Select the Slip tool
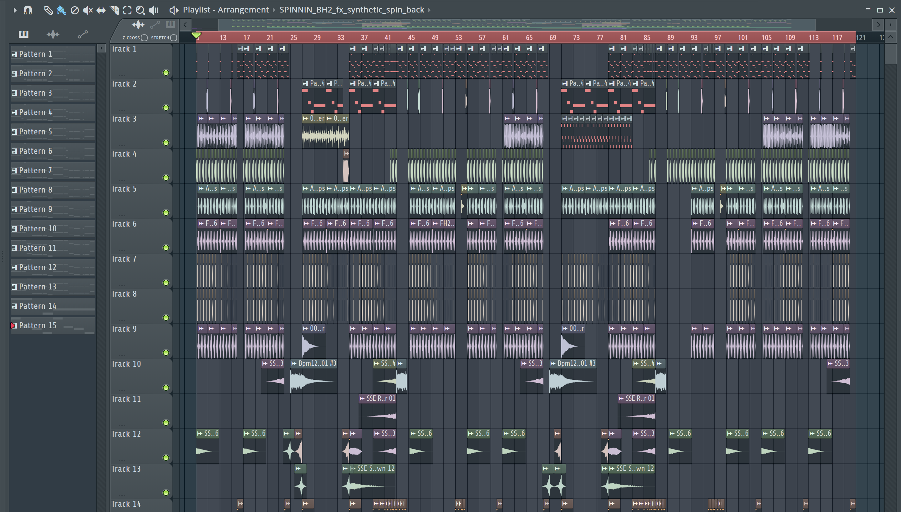Image resolution: width=901 pixels, height=512 pixels. point(101,10)
